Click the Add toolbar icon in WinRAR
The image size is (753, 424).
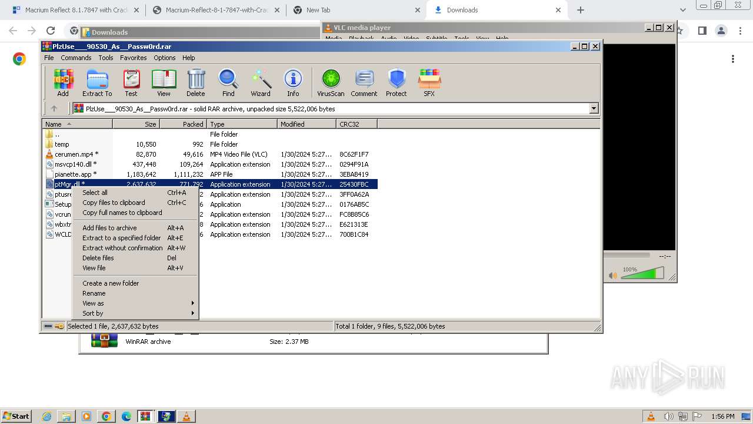[x=63, y=82]
